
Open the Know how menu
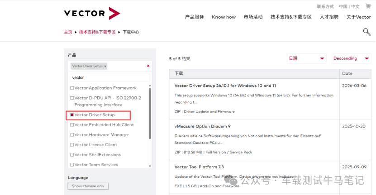(224, 17)
